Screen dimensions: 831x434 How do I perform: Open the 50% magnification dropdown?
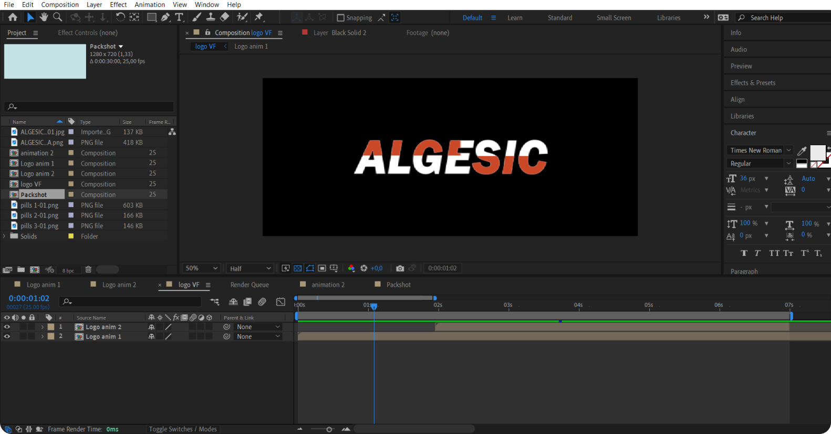[201, 268]
